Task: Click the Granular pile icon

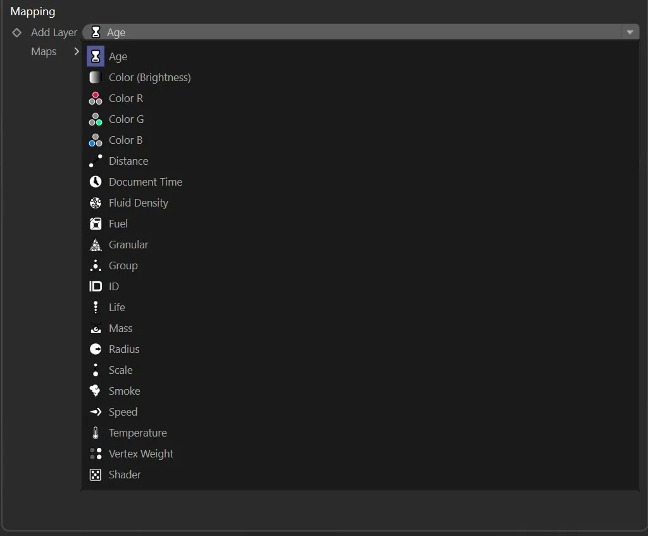Action: tap(96, 245)
